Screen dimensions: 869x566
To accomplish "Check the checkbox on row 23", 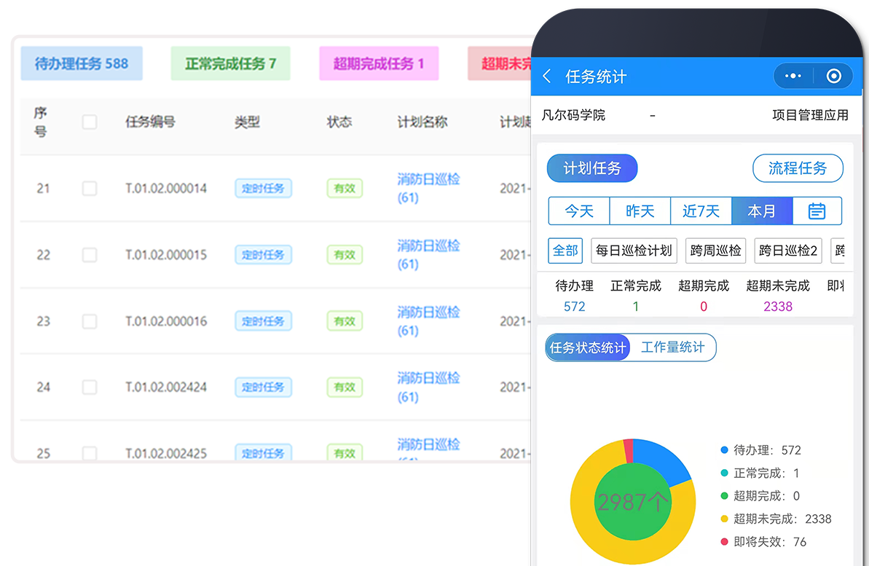I will [90, 321].
